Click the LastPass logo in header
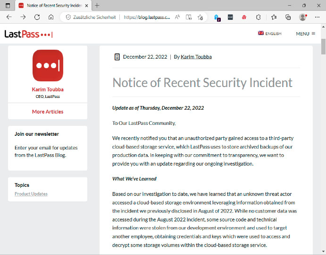Screen dimensions: 326x255 point(28,34)
